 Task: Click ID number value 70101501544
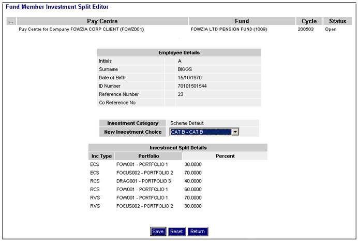click(192, 86)
